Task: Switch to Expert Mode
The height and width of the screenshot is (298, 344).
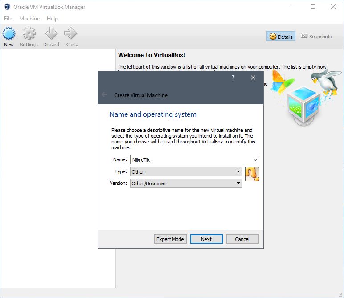Action: [x=170, y=239]
